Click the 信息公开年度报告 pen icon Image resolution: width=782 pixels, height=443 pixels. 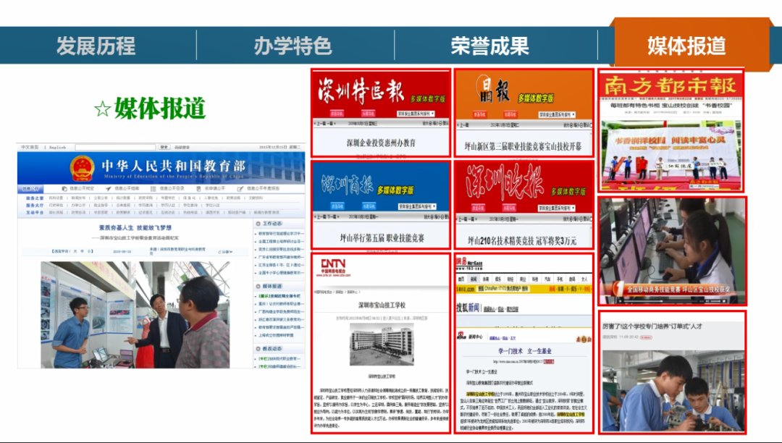[x=240, y=188]
